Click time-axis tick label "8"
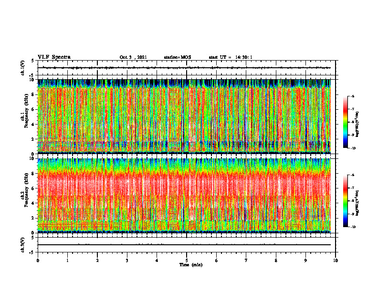378x292 pixels. 276,261
